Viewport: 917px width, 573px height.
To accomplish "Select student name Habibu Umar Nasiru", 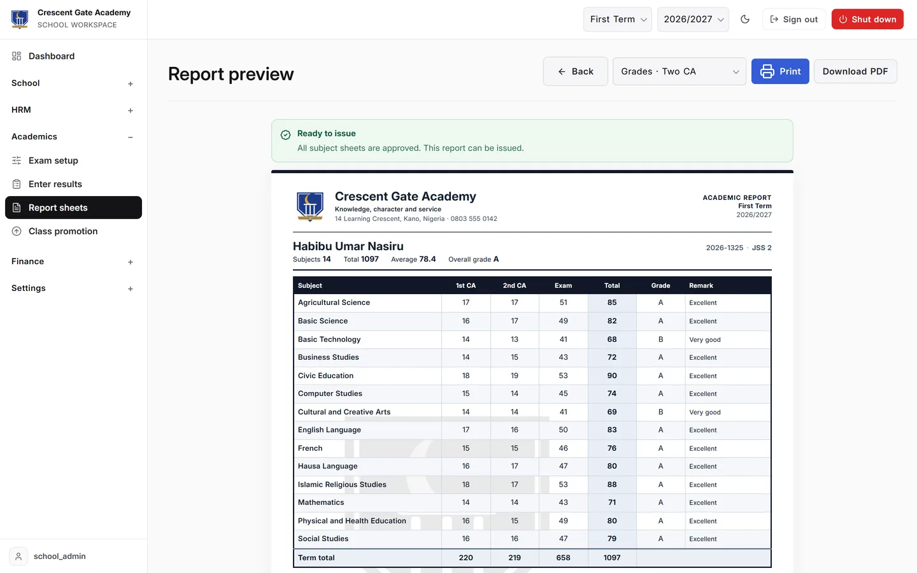I will tap(348, 246).
